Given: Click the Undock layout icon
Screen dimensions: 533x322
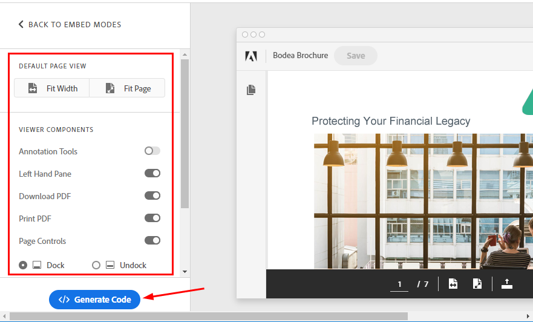Looking at the screenshot, I should point(110,265).
